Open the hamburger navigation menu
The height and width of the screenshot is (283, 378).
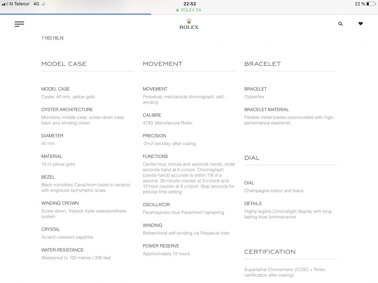[x=19, y=24]
